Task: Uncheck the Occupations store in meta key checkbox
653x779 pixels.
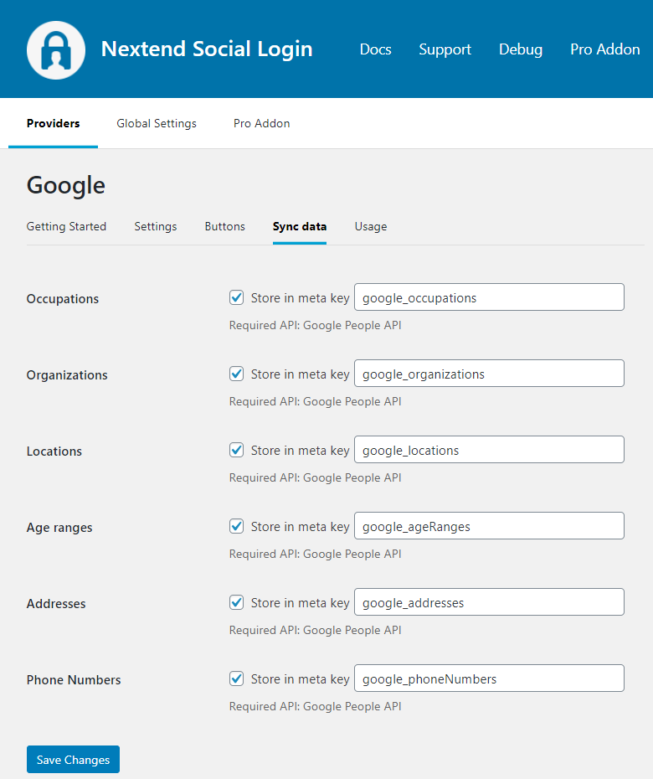Action: (237, 297)
